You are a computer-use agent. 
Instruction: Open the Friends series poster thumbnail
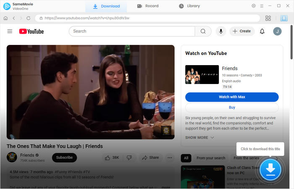202,74
